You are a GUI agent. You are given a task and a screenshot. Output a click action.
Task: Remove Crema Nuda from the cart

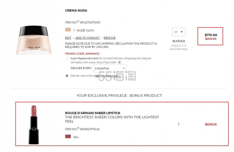pos(110,38)
